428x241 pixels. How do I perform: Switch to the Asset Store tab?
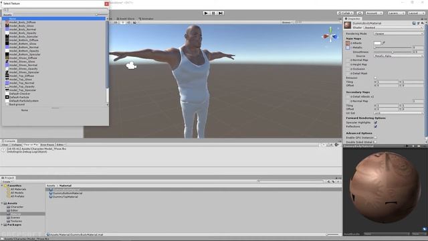click(126, 19)
